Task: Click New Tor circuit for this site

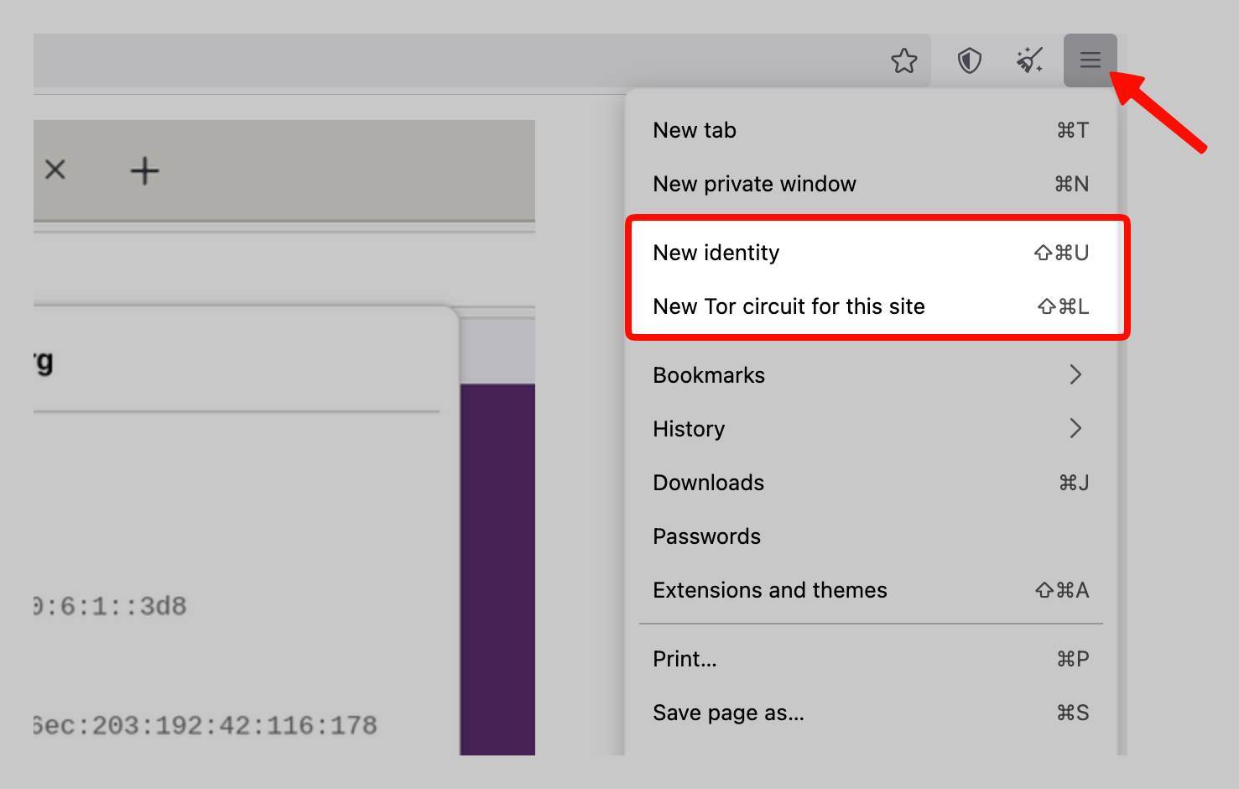Action: tap(789, 306)
